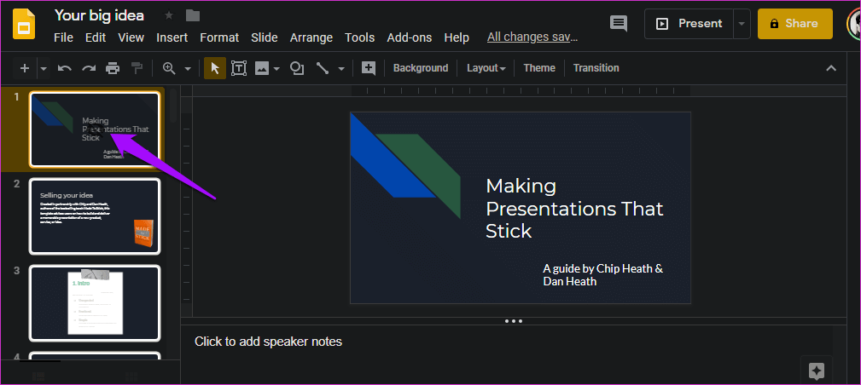Click the Present button
The height and width of the screenshot is (385, 861).
pyautogui.click(x=689, y=24)
